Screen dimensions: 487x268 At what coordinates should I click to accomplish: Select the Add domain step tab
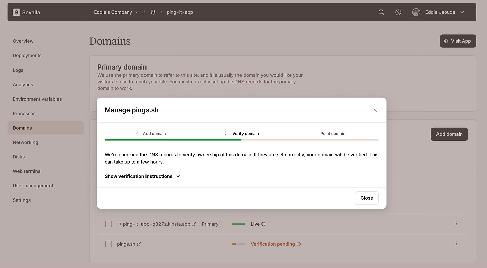(150, 133)
